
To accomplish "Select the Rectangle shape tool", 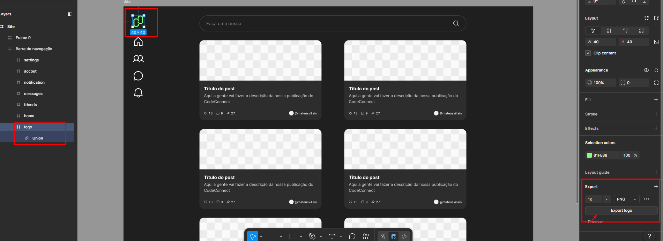I will [x=292, y=236].
